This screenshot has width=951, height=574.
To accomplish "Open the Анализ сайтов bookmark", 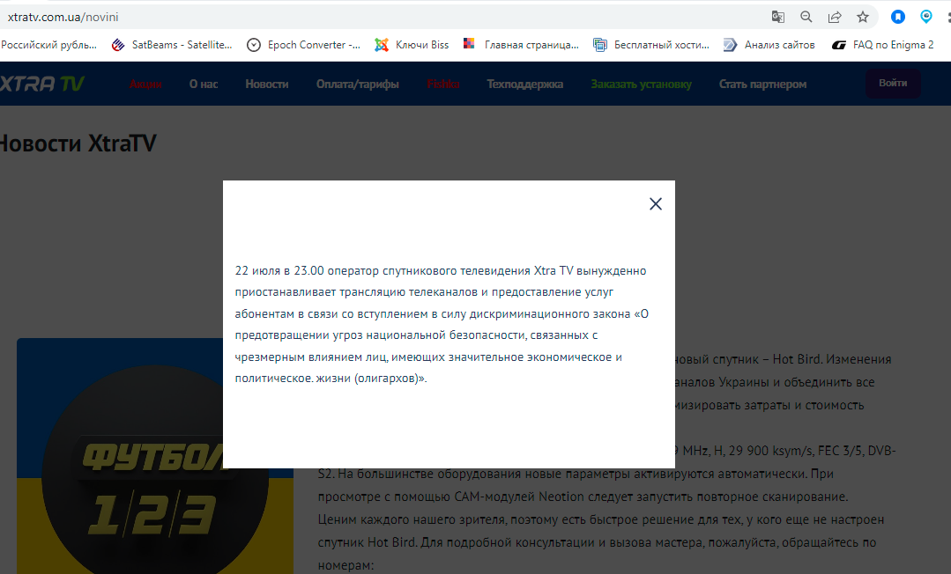I will coord(769,45).
